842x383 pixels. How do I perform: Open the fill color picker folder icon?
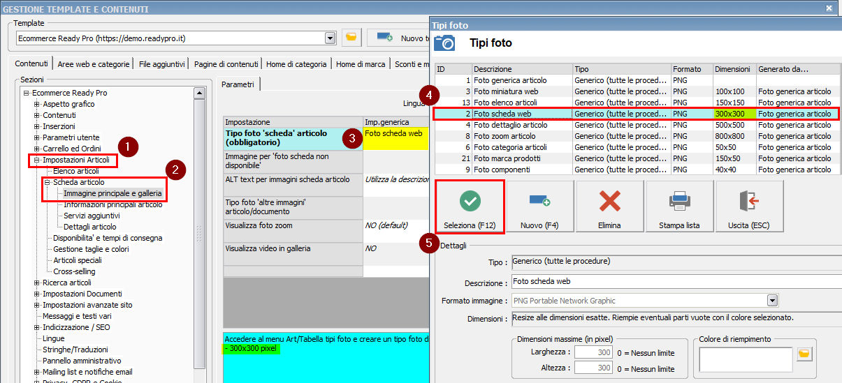click(804, 354)
